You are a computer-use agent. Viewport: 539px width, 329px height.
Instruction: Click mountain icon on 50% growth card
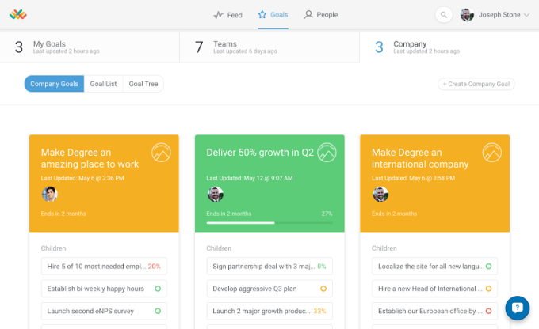pyautogui.click(x=327, y=153)
